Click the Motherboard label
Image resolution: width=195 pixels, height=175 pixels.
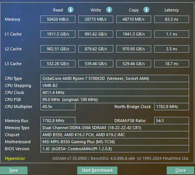pos(18,142)
